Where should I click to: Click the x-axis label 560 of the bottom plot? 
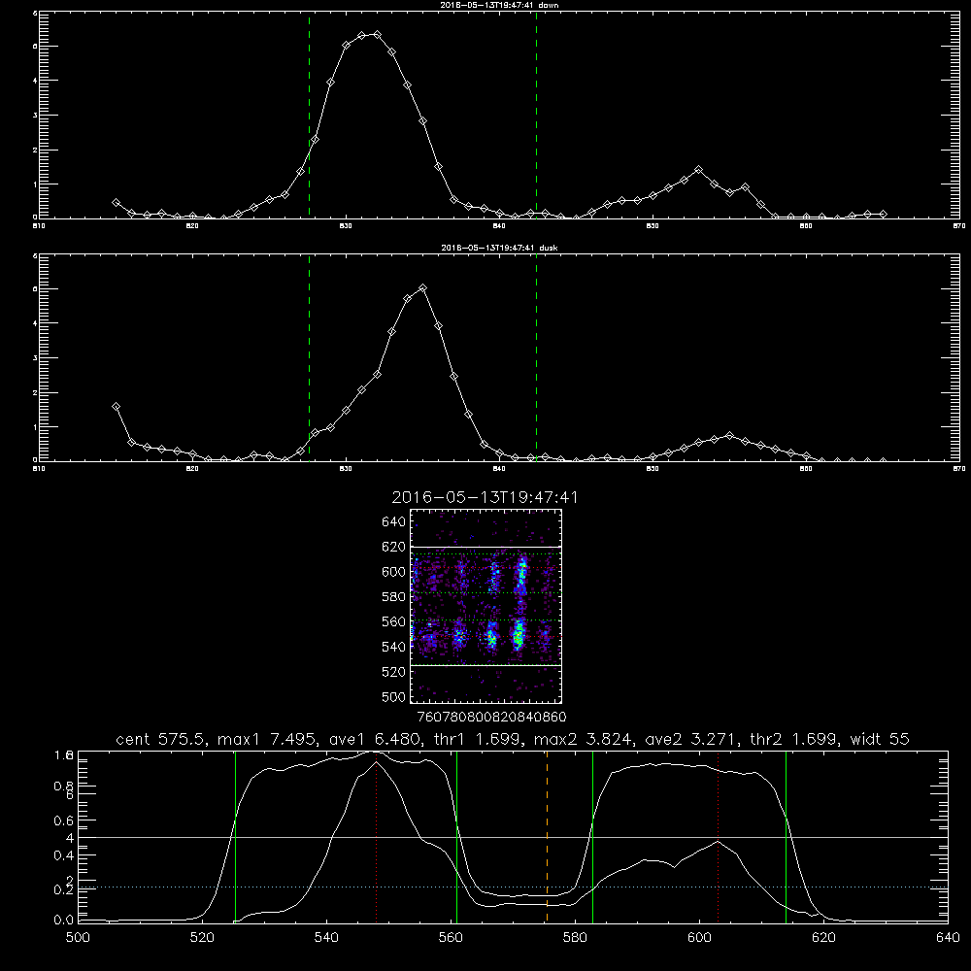click(x=451, y=938)
